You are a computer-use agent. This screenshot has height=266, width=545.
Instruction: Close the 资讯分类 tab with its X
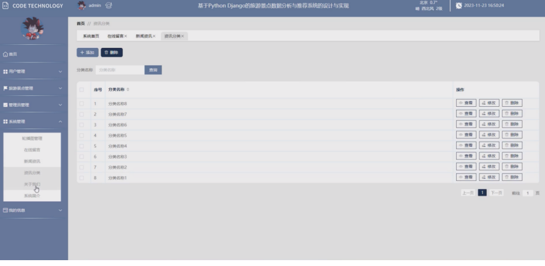pos(183,36)
